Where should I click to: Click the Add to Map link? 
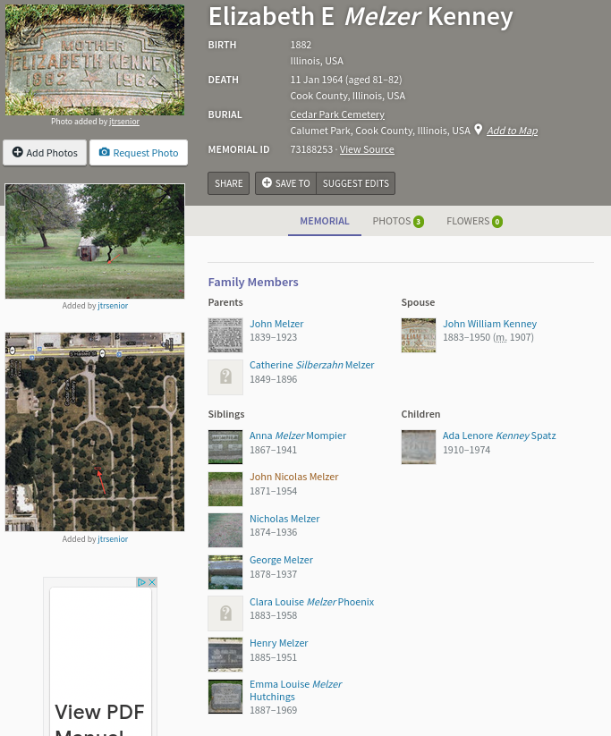(513, 131)
